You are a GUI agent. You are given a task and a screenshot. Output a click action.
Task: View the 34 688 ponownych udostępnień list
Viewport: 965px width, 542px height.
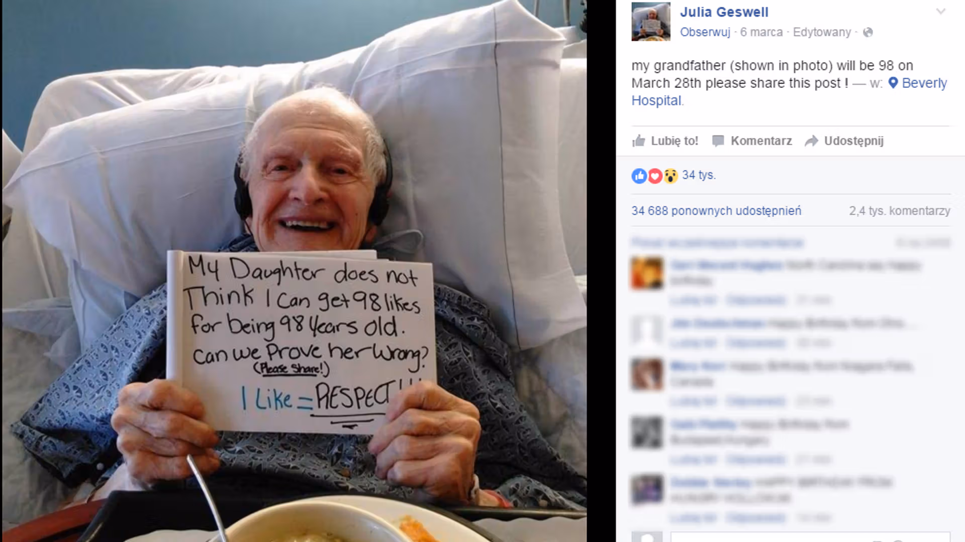[x=717, y=211]
